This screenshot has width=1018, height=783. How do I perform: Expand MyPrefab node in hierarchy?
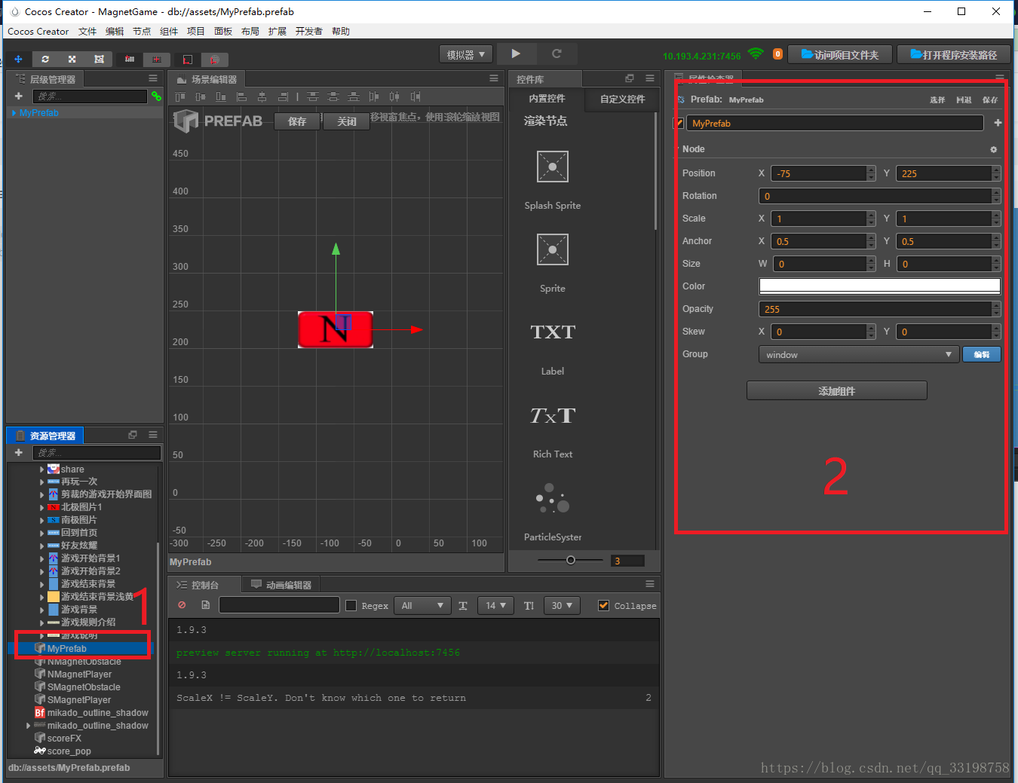(x=14, y=113)
